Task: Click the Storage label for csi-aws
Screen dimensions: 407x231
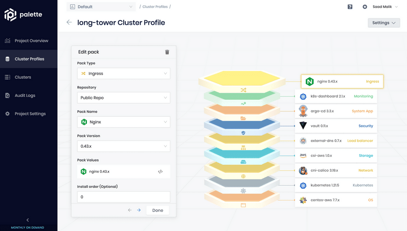Action: [x=366, y=155]
